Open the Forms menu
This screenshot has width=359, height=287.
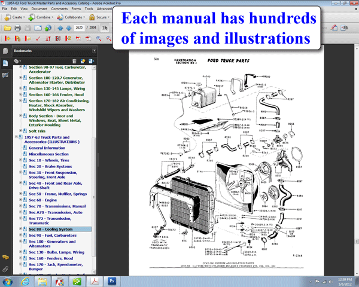[x=76, y=9]
